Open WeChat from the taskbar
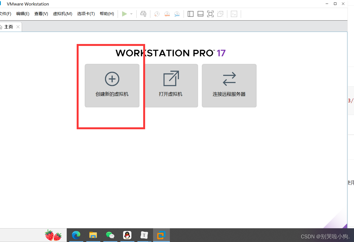 [110, 235]
